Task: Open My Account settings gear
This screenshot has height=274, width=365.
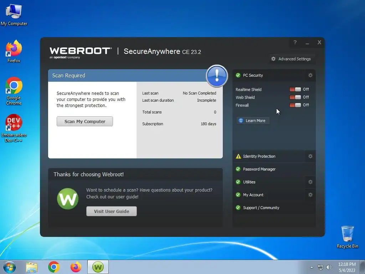Action: pos(310,195)
